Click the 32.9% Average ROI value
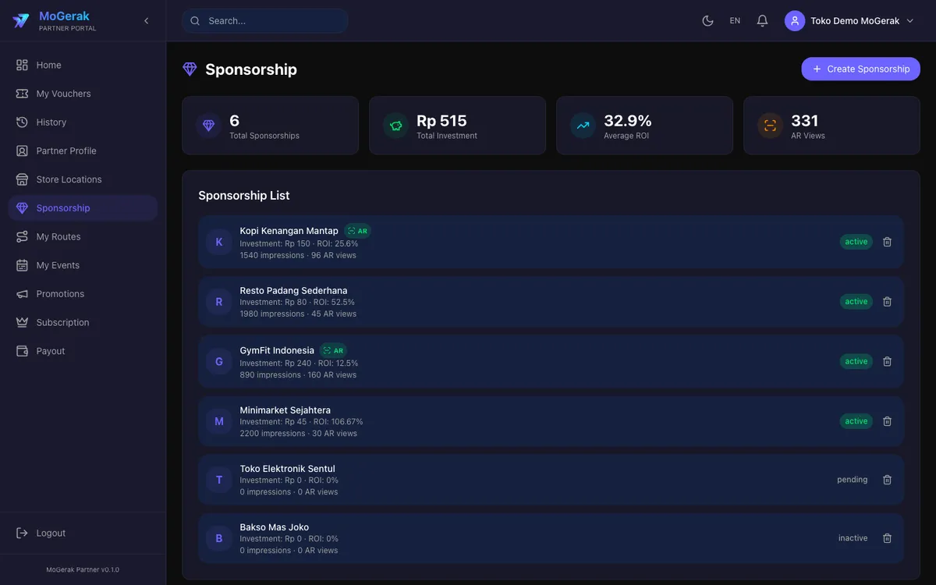This screenshot has height=585, width=936. (x=628, y=121)
